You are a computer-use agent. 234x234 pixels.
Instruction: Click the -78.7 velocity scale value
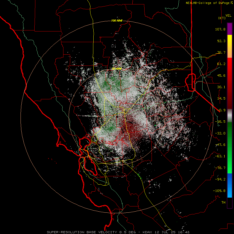[220, 168]
